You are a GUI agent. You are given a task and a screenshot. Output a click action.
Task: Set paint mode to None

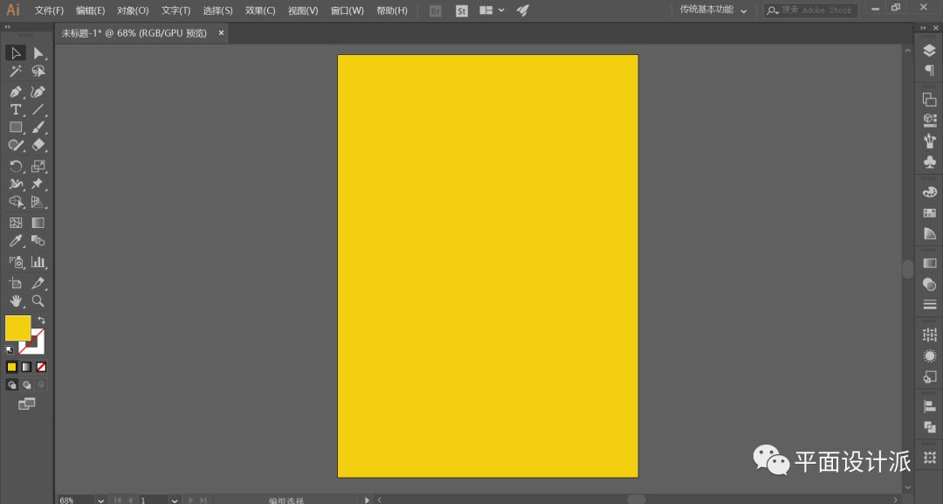click(x=41, y=367)
